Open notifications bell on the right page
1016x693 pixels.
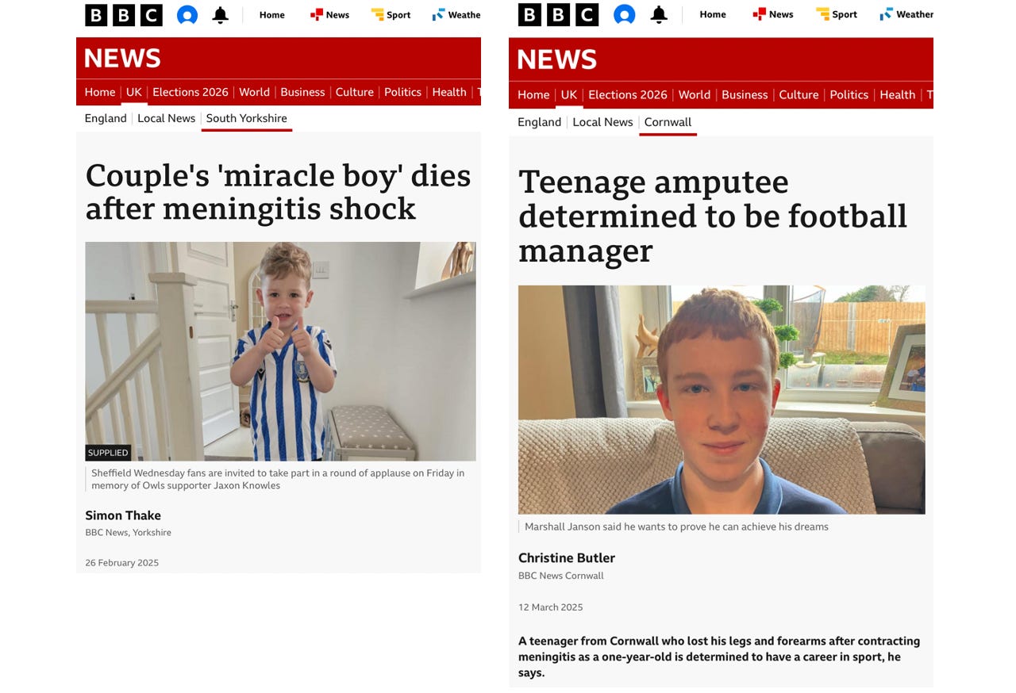(x=659, y=15)
